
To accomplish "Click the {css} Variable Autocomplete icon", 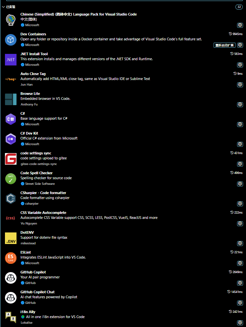I will coord(11,218).
